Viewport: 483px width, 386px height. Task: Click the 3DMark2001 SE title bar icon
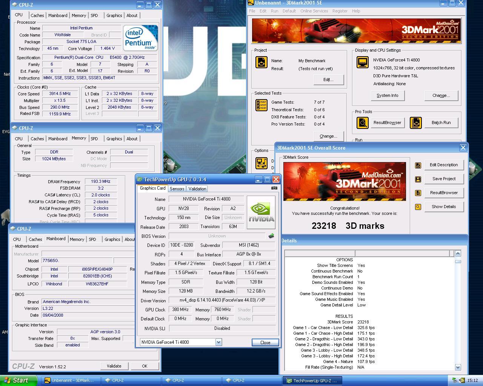251,3
